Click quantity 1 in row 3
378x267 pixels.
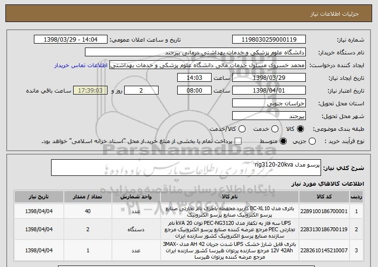(x=88, y=251)
